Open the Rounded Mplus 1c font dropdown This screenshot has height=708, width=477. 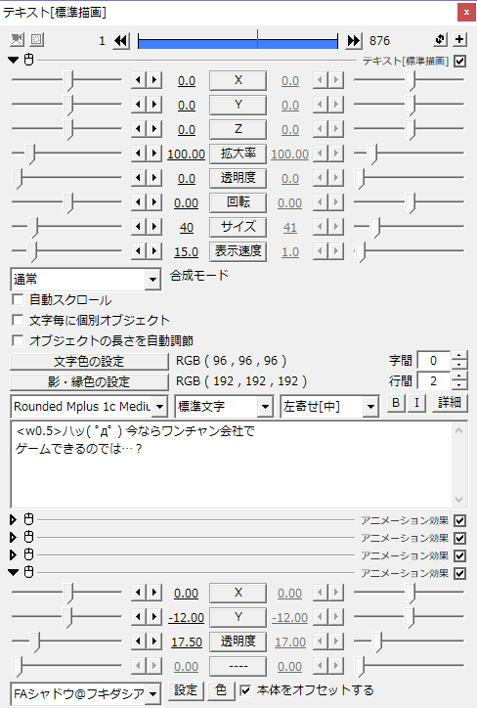[x=89, y=407]
